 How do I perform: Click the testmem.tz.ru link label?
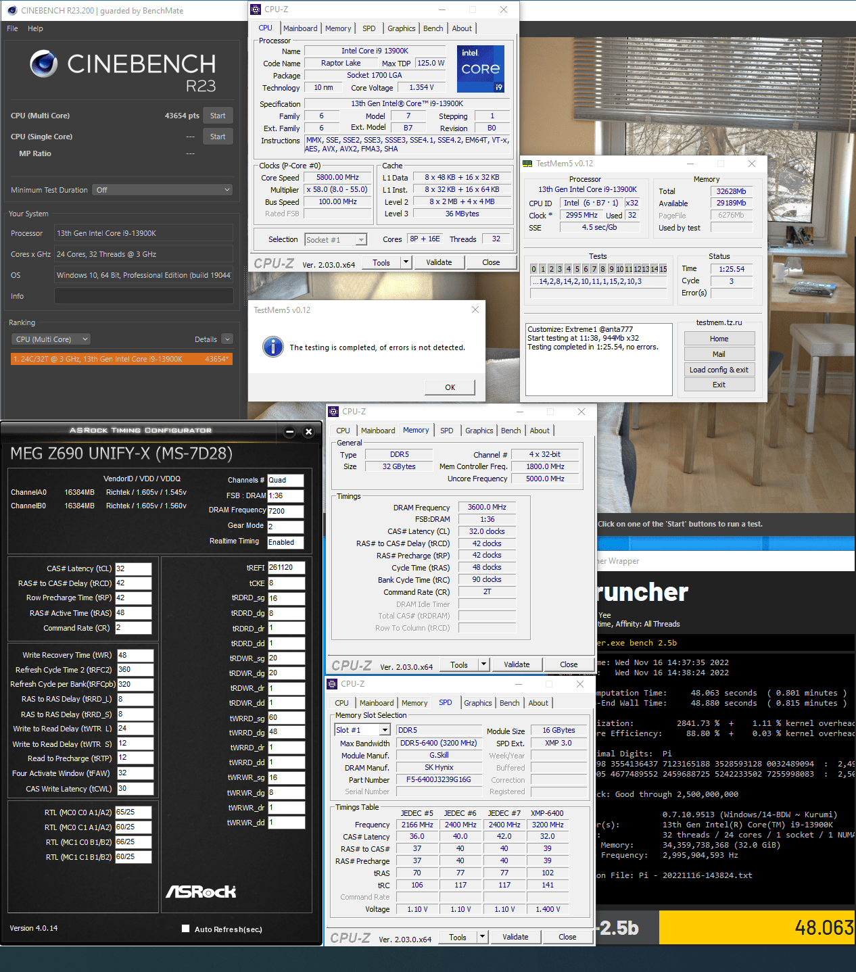[719, 322]
